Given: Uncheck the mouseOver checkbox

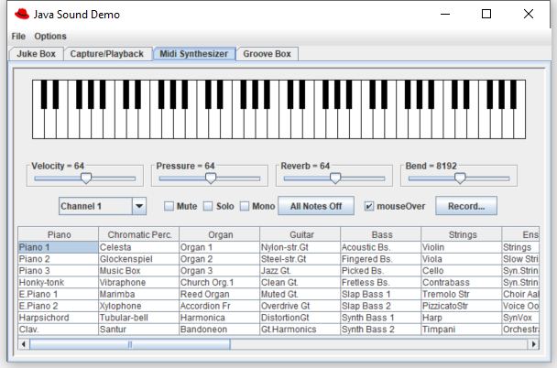Looking at the screenshot, I should click(x=370, y=206).
